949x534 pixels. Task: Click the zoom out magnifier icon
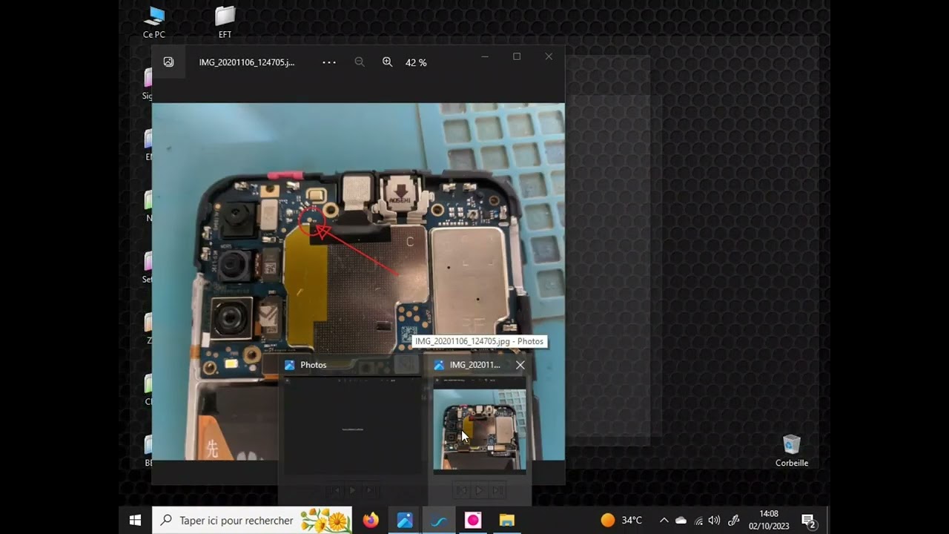pyautogui.click(x=360, y=62)
